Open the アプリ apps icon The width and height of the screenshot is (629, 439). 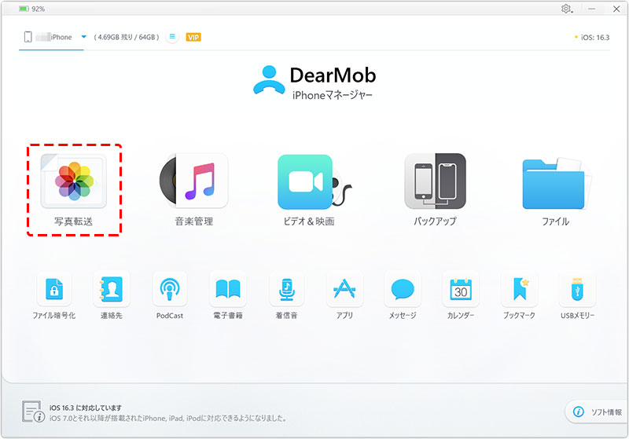point(344,289)
